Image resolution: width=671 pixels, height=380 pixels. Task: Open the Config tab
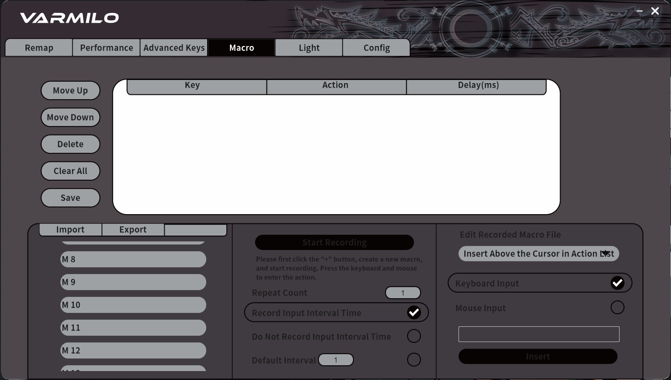pyautogui.click(x=377, y=48)
